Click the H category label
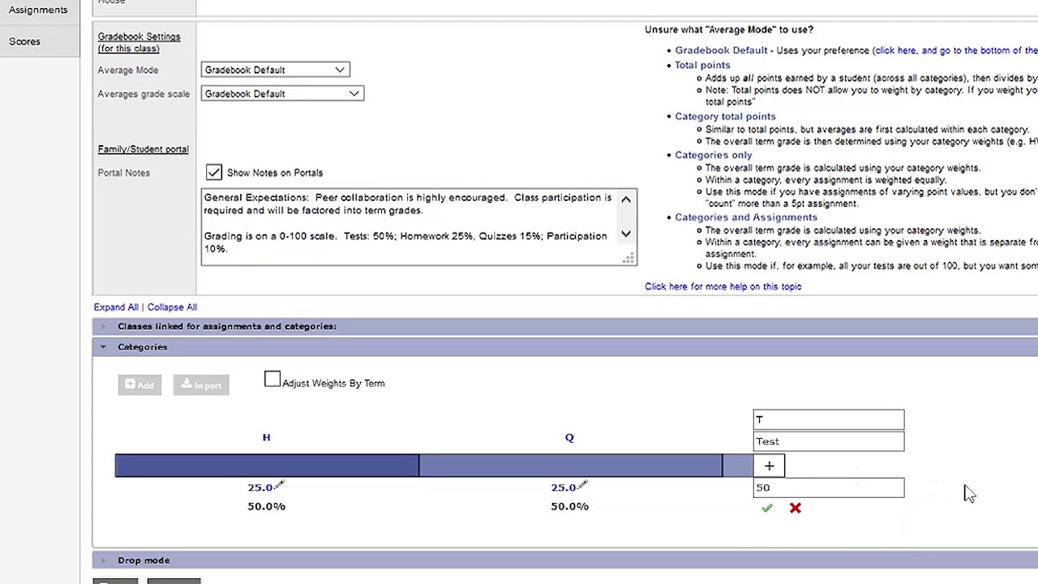The image size is (1038, 584). point(266,437)
